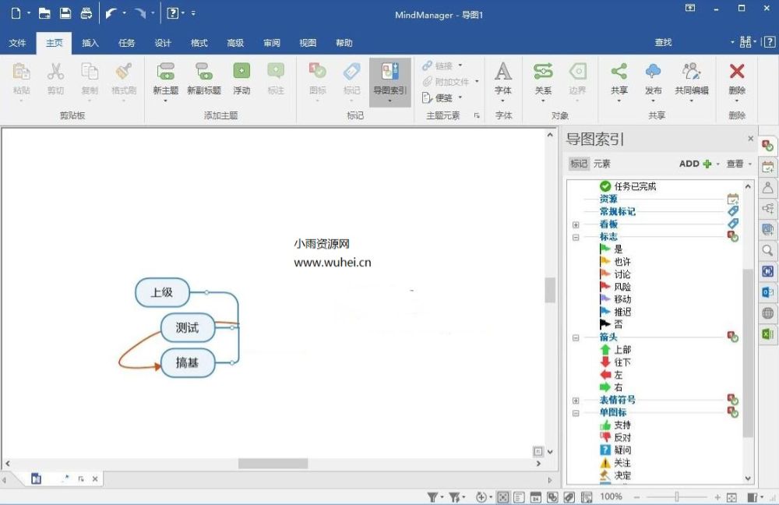
Task: Click the 查找 search field
Action: pyautogui.click(x=663, y=43)
